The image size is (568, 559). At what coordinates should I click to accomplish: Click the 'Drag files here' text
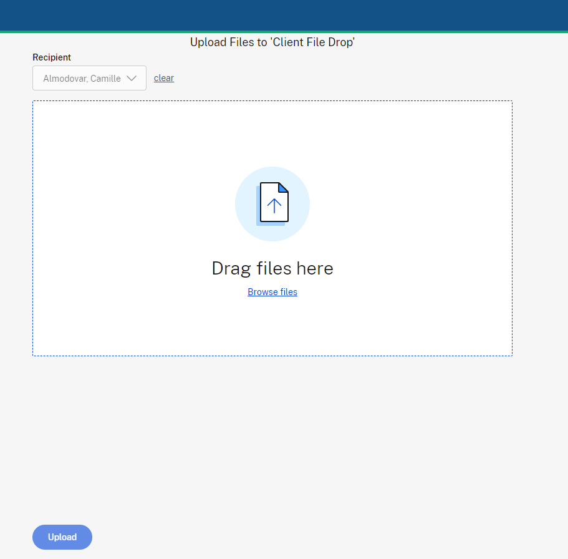(x=272, y=268)
